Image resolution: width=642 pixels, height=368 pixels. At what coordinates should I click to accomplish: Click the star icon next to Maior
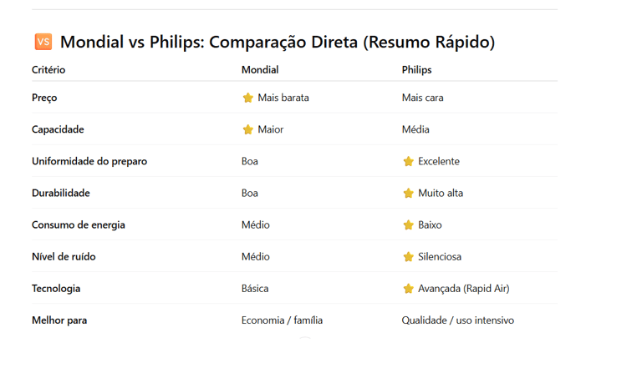[247, 129]
